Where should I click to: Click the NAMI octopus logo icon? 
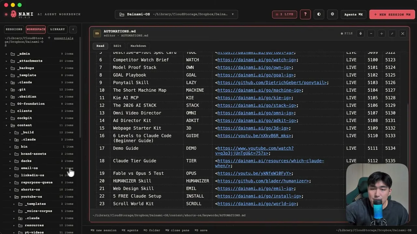pyautogui.click(x=13, y=14)
